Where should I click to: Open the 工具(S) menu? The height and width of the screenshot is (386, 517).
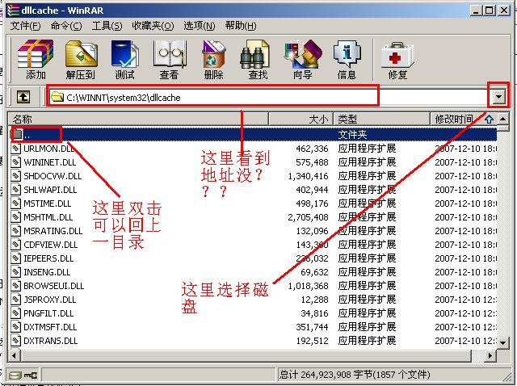pos(107,26)
